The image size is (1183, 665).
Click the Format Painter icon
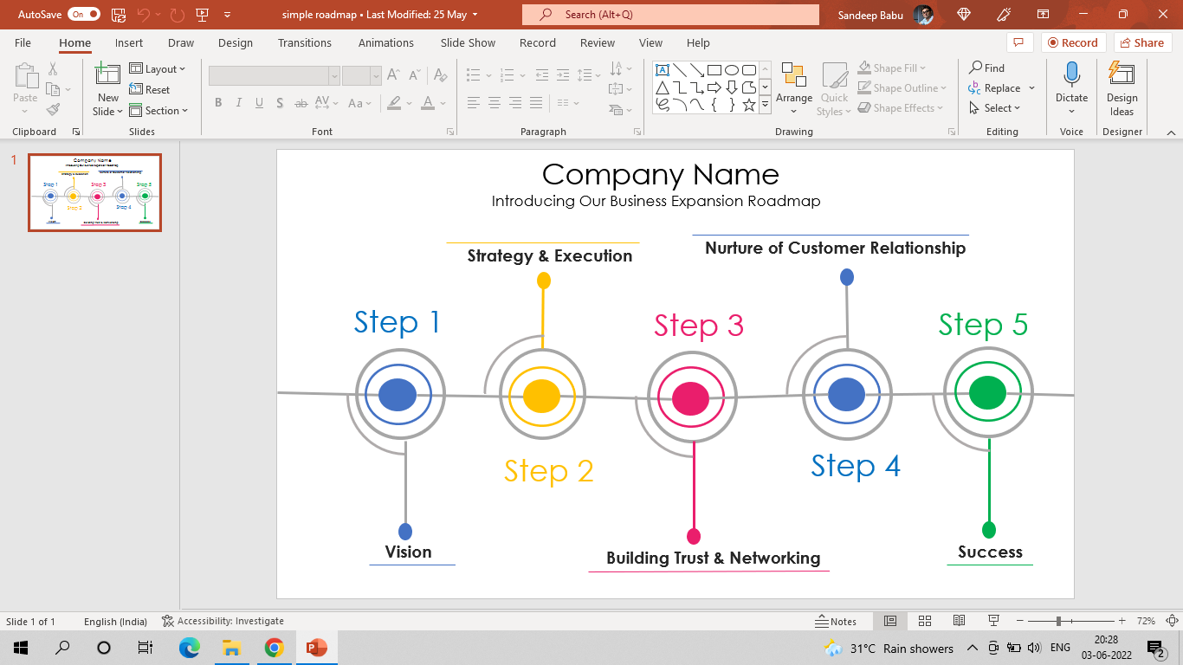pyautogui.click(x=53, y=110)
